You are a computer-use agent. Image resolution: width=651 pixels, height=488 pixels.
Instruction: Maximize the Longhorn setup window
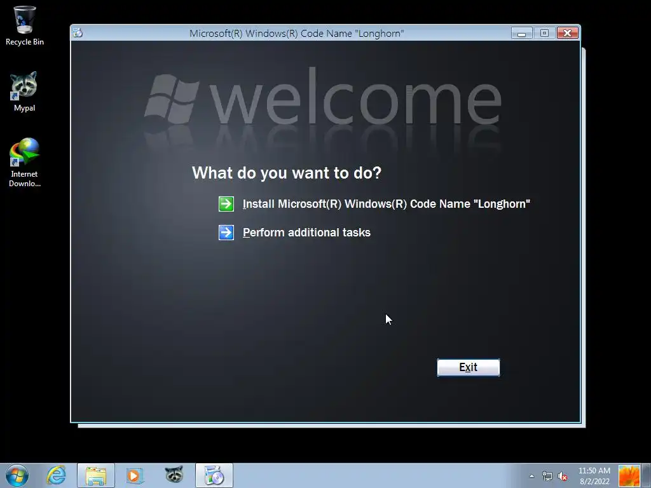click(x=544, y=33)
